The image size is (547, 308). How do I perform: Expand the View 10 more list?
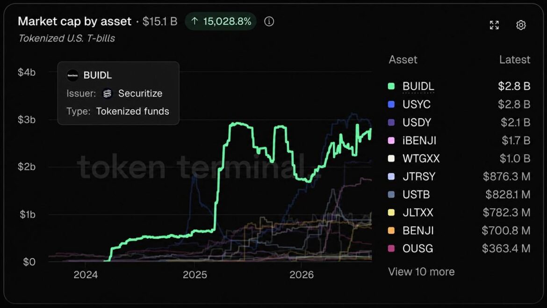(x=421, y=271)
